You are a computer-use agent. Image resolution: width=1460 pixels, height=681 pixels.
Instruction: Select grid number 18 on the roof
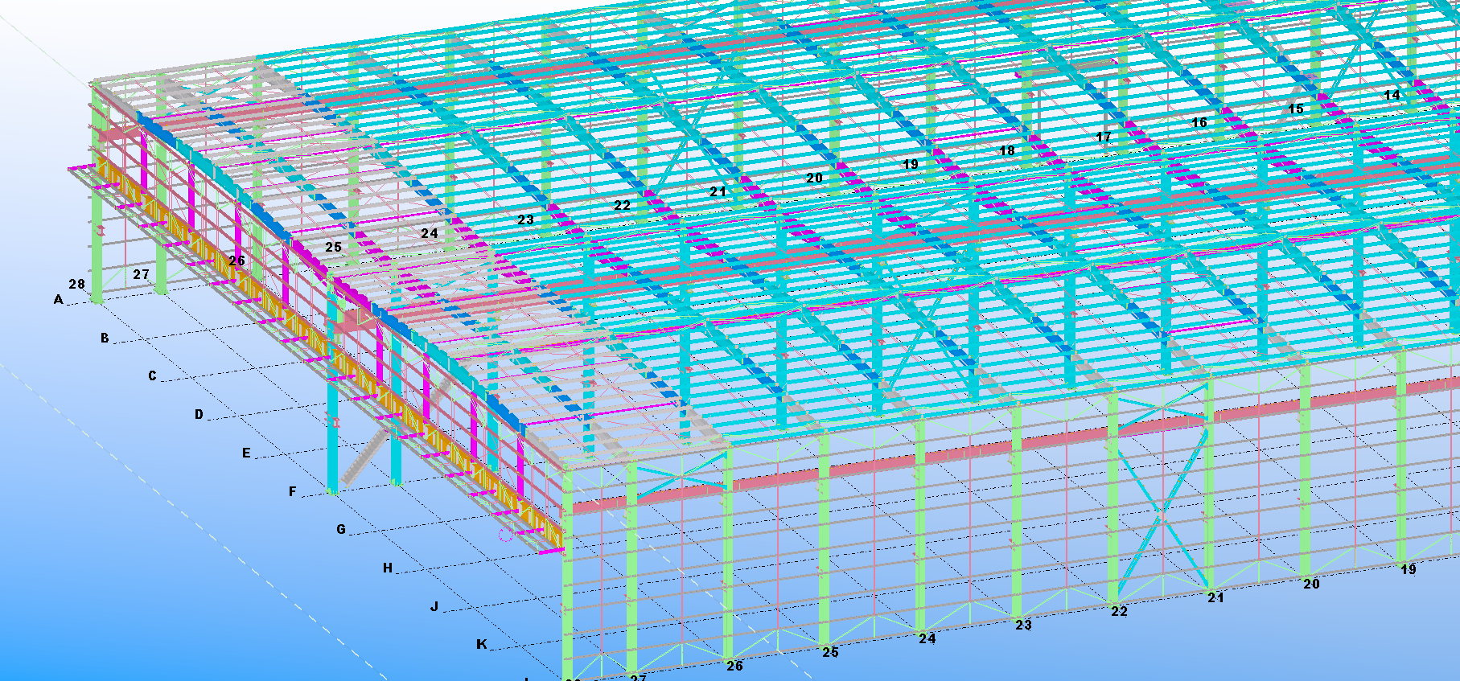(x=1007, y=151)
